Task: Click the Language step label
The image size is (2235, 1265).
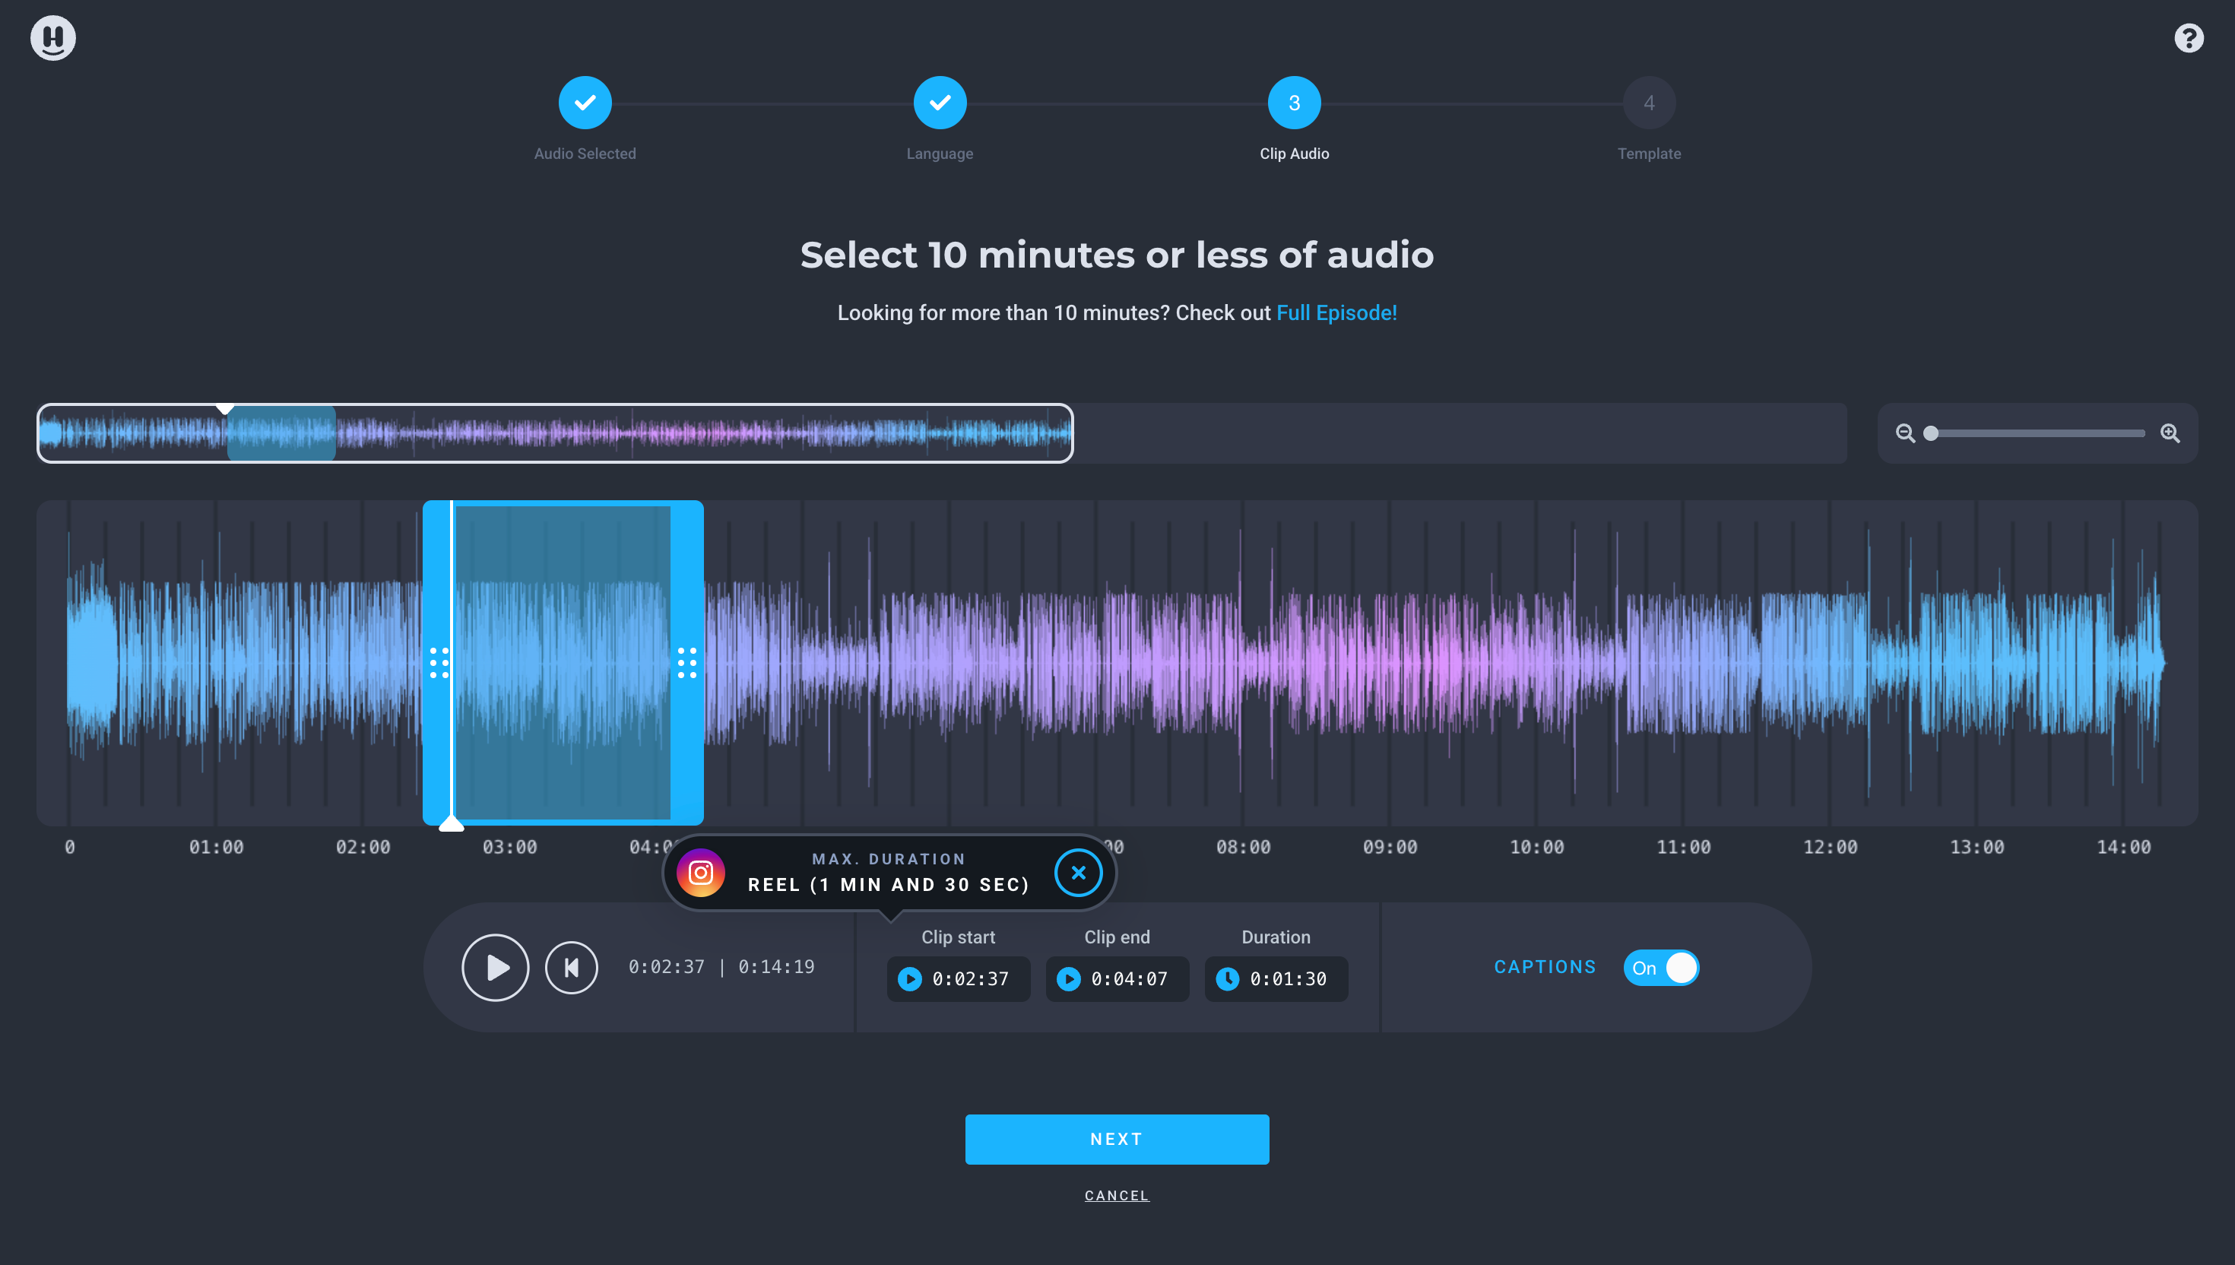Action: point(939,154)
